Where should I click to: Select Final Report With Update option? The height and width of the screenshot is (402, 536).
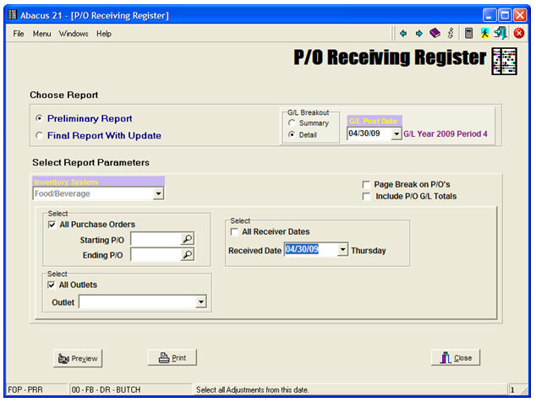(x=39, y=135)
